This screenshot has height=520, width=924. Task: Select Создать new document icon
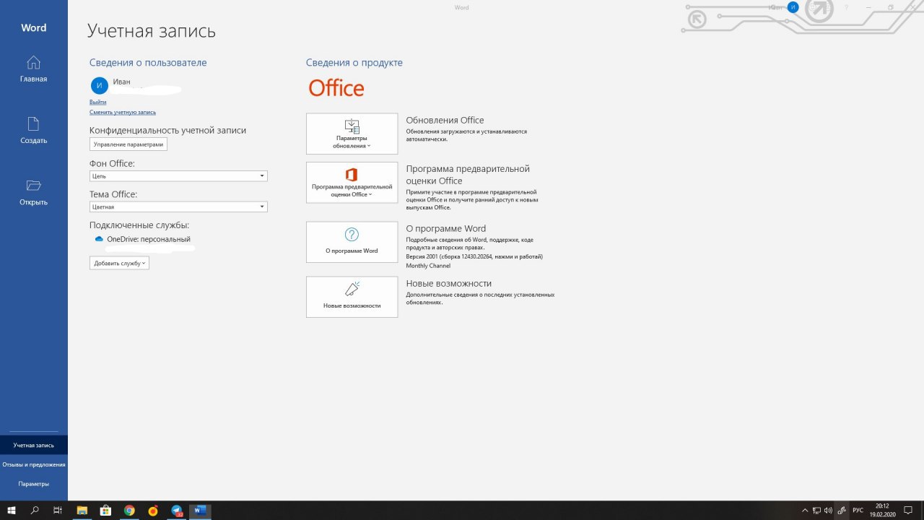pos(33,123)
